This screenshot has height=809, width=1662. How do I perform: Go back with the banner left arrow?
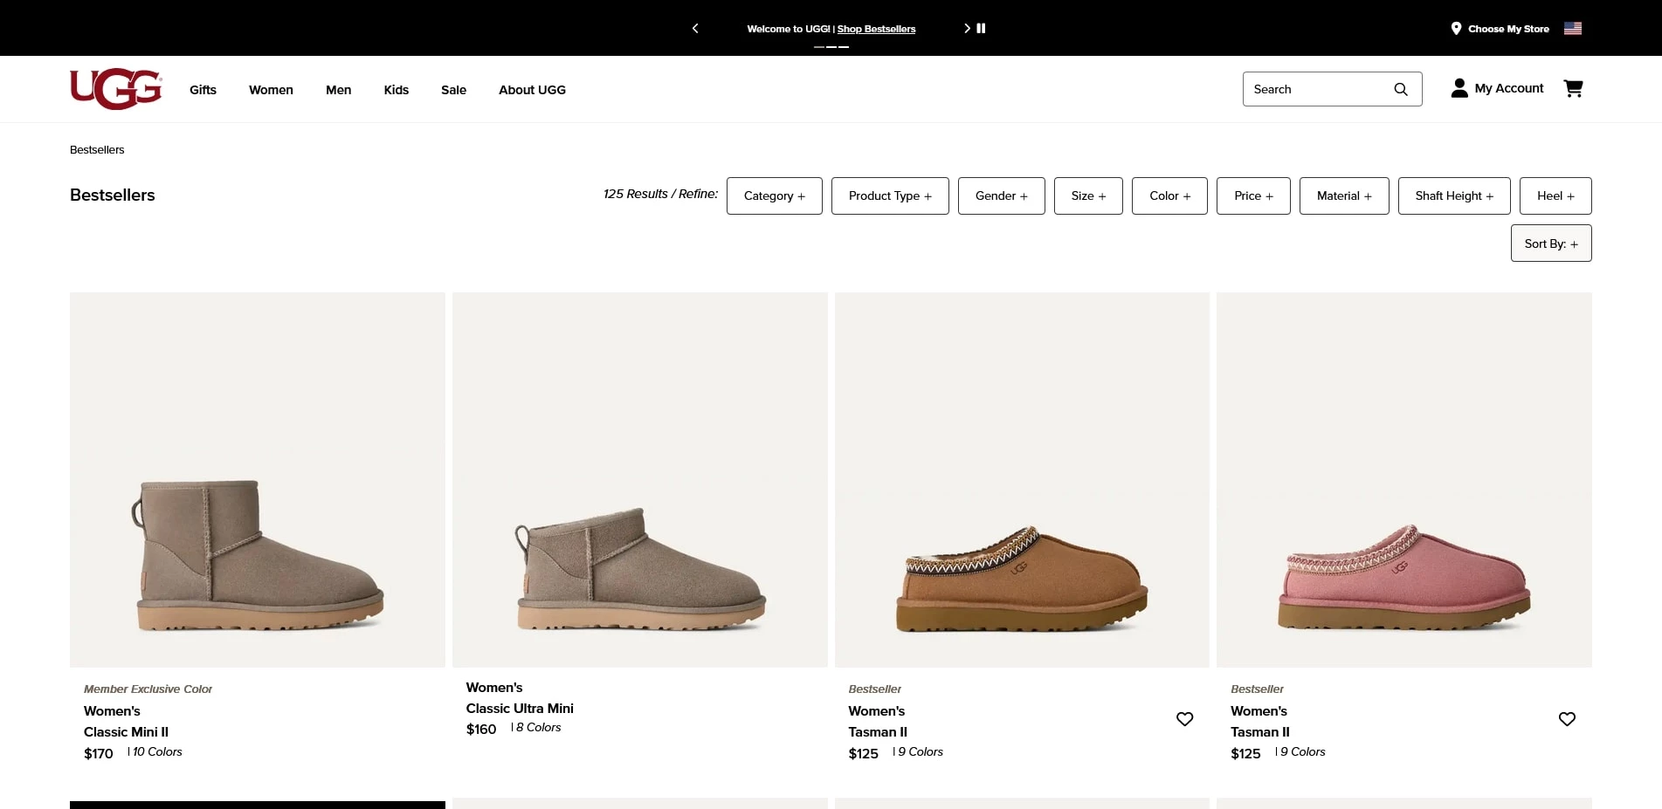[x=695, y=28]
